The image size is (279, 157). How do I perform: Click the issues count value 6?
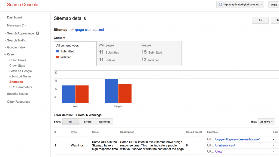pyautogui.click(x=187, y=146)
